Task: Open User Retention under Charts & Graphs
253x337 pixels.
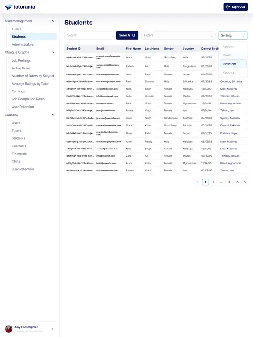Action: point(23,107)
